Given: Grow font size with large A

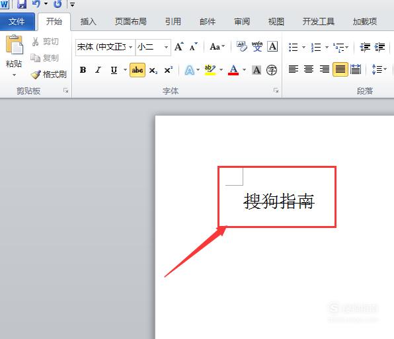Looking at the screenshot, I should tap(179, 47).
